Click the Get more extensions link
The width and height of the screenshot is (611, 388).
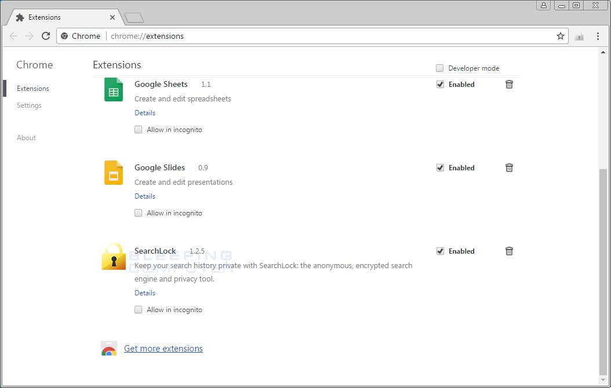(163, 348)
